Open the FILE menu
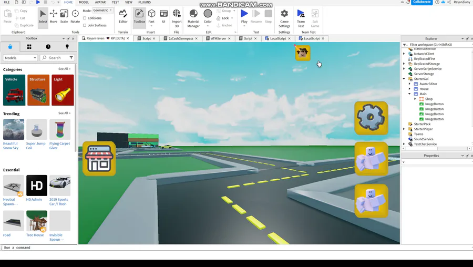 point(7,2)
